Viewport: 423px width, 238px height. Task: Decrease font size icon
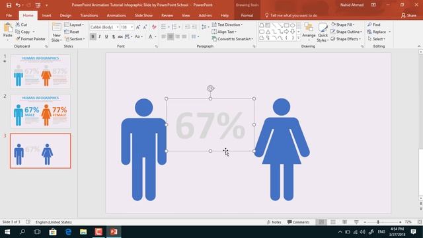[x=145, y=27]
